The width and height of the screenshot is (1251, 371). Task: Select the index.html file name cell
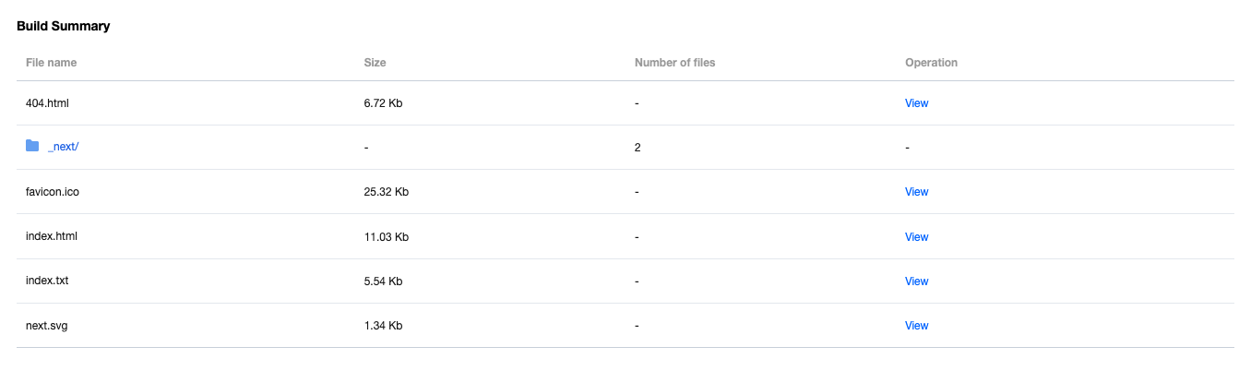(x=52, y=236)
